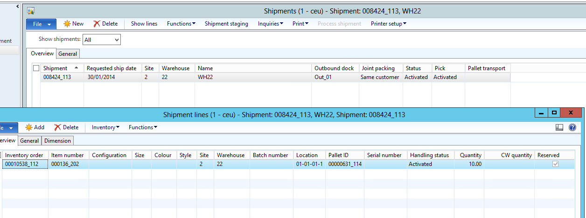The height and width of the screenshot is (218, 586).
Task: Click Add in Shipment lines toolbar
Action: 35,127
